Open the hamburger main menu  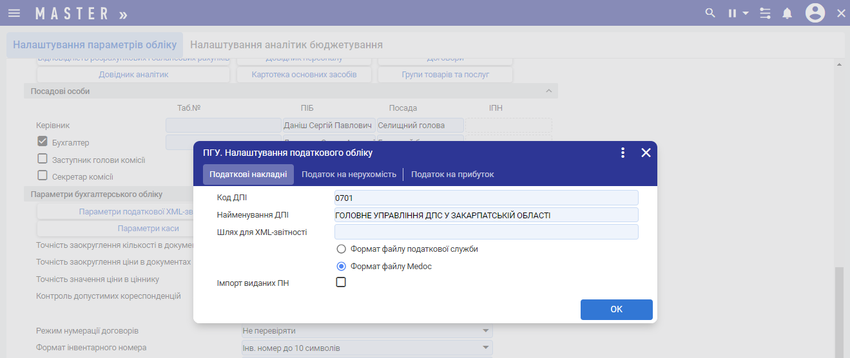14,13
